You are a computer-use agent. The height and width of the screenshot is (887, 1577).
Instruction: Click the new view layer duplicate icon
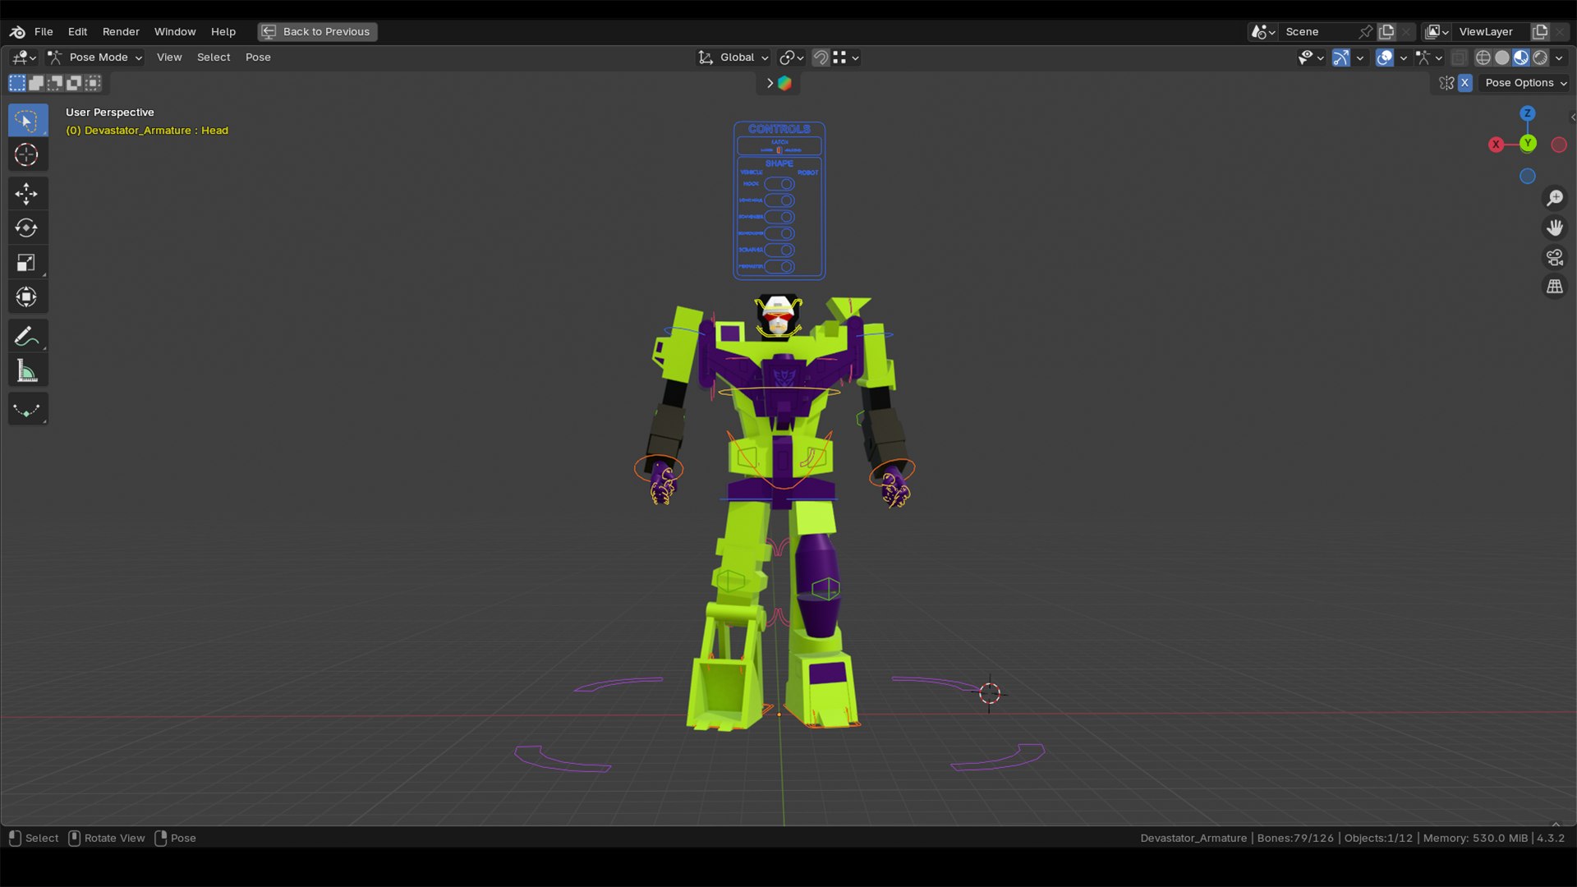coord(1540,32)
